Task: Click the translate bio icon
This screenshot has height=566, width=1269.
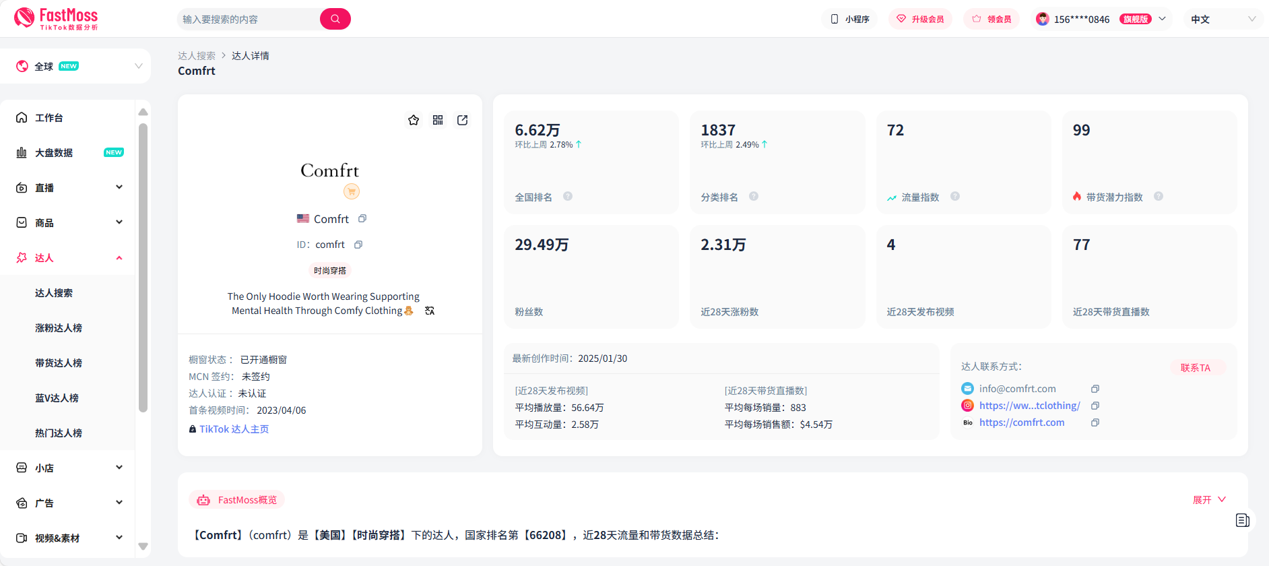Action: 430,311
